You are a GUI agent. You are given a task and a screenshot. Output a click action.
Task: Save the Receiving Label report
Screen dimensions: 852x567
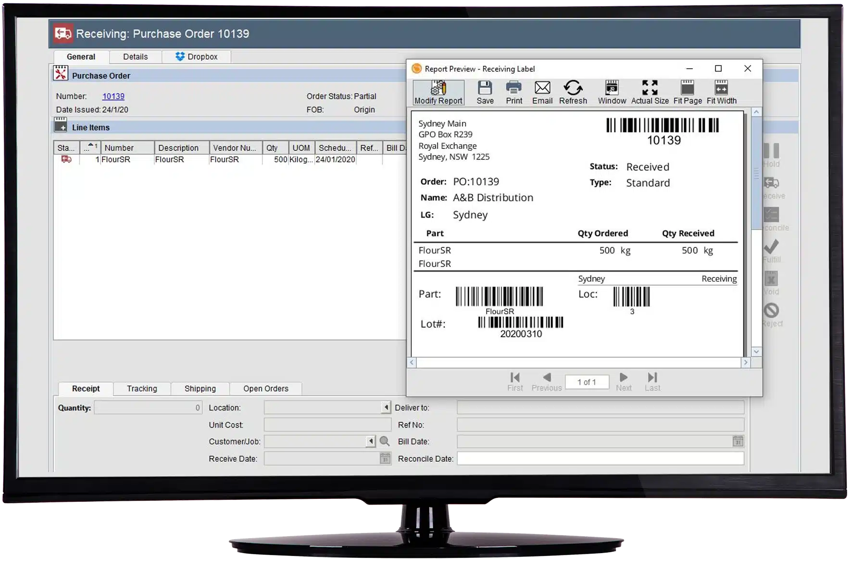485,93
